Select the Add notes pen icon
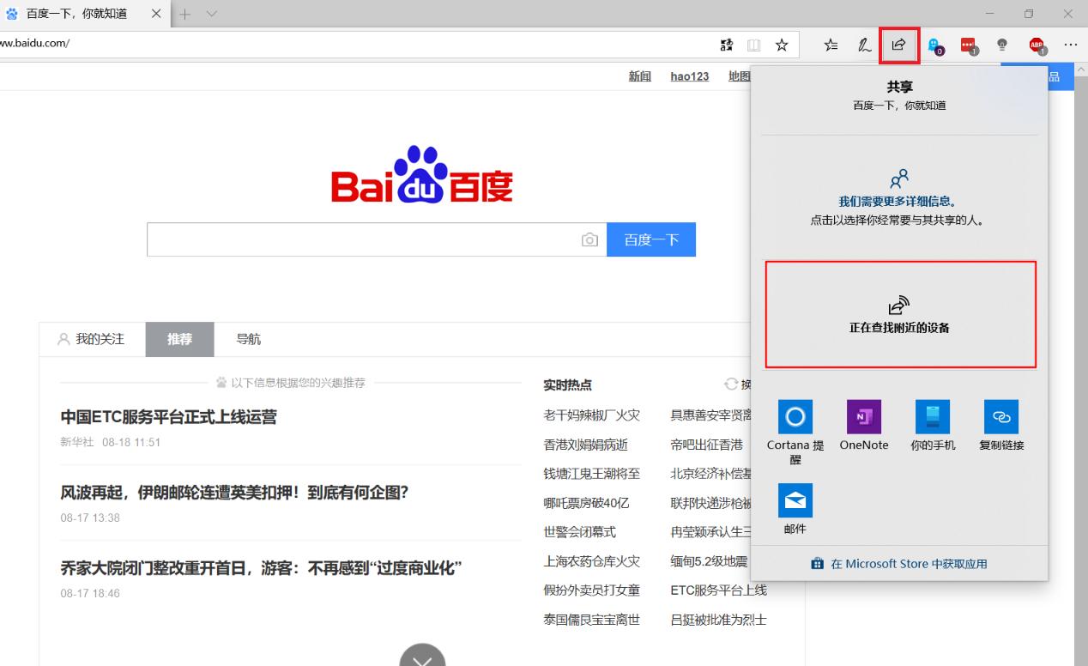 coord(864,45)
